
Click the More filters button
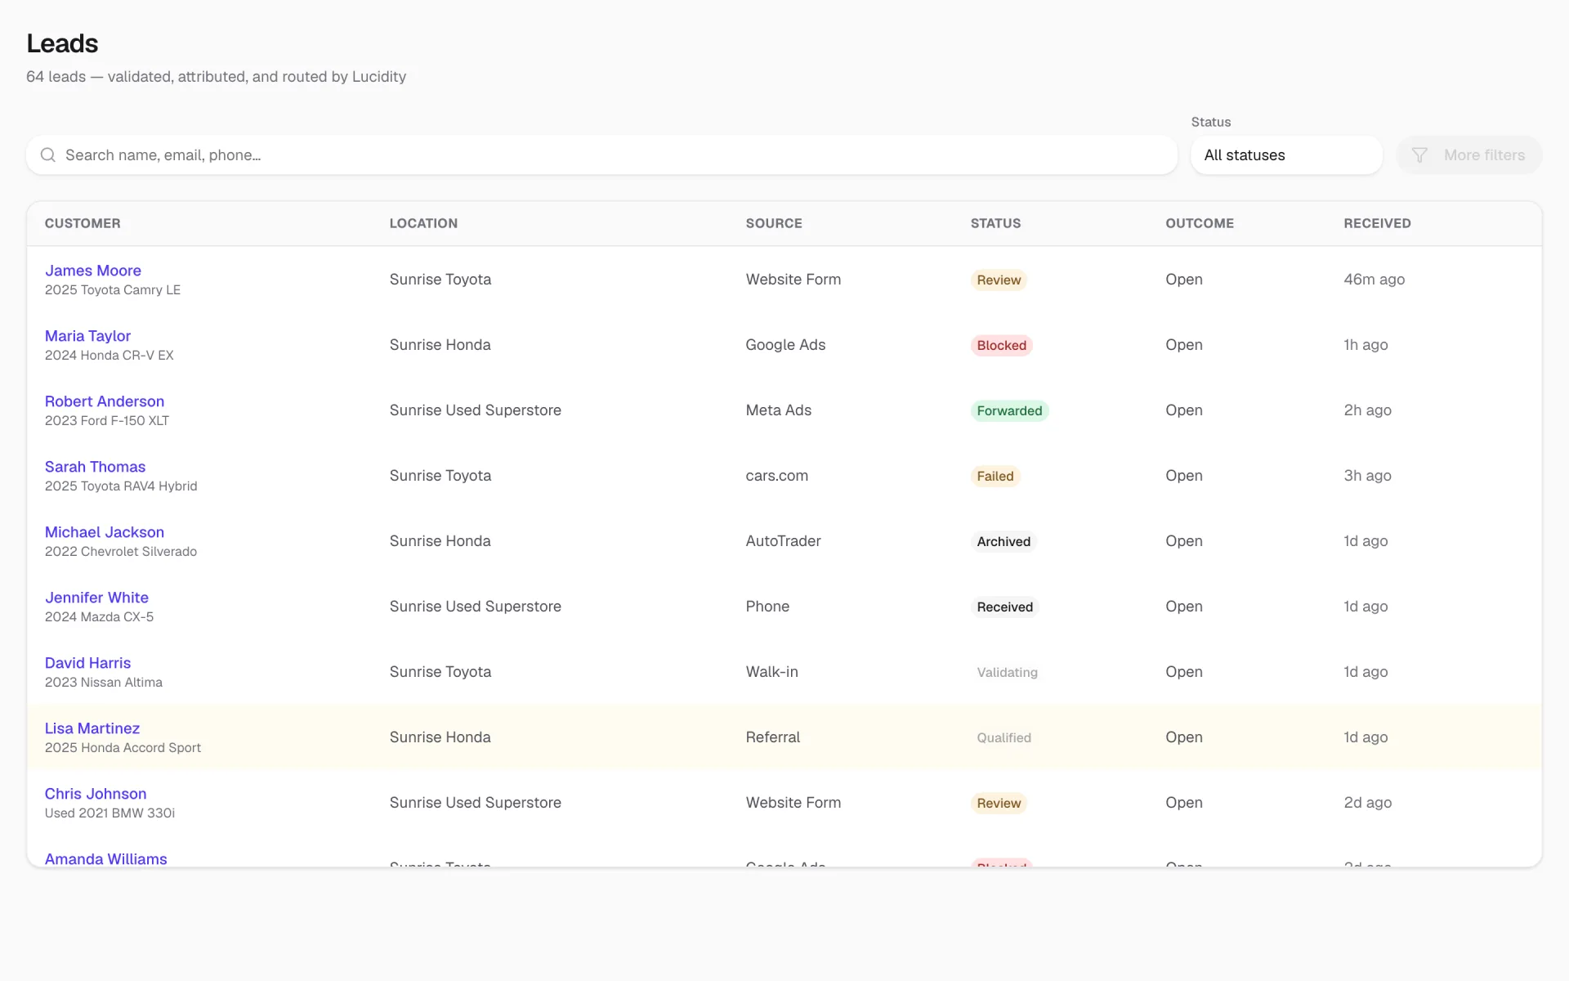tap(1468, 155)
